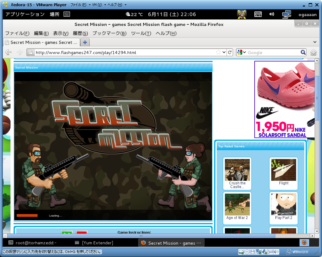Click the magnifier search icon in Google box
This screenshot has height=257, width=322.
pyautogui.click(x=303, y=52)
